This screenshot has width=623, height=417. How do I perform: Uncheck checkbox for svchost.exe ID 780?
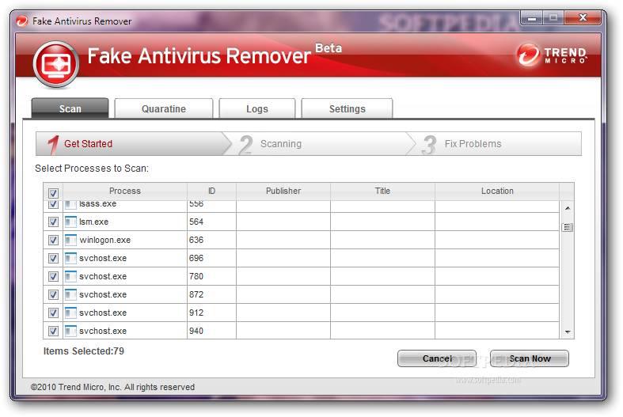[x=53, y=276]
